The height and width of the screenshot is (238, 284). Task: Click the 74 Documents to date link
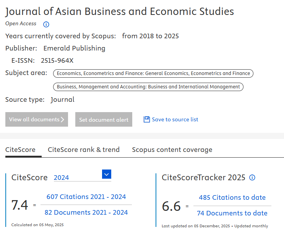(232, 213)
